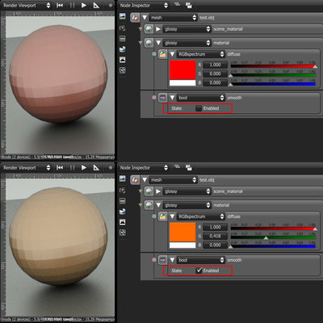Pause rendering in the top Render Viewport

tap(72, 6)
